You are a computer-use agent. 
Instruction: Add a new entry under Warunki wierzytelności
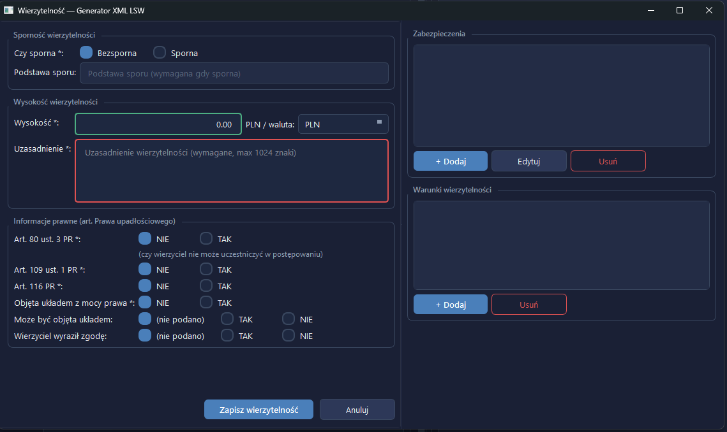pos(451,305)
